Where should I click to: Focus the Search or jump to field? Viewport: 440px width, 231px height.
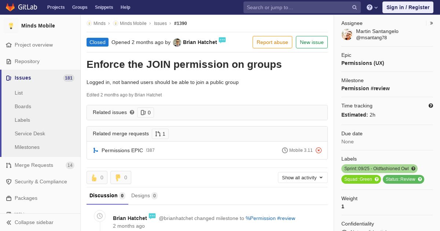point(302,7)
